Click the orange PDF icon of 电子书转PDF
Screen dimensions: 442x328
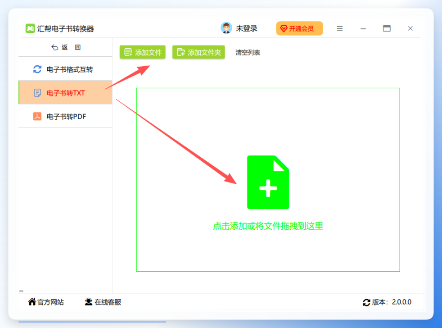click(37, 116)
